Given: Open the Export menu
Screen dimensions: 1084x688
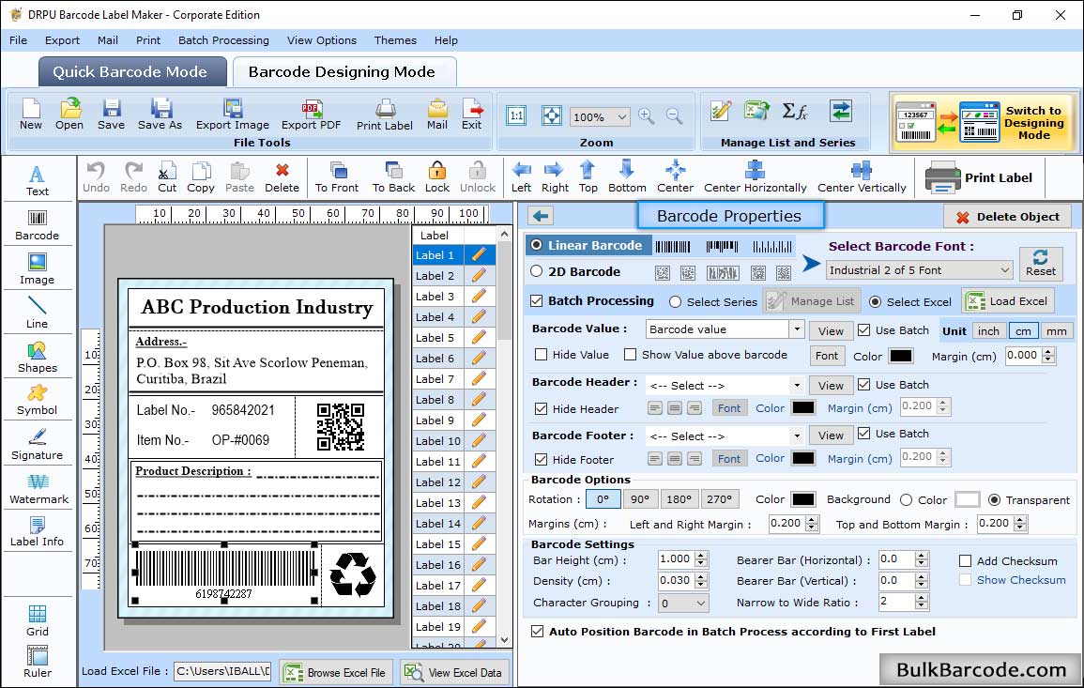Looking at the screenshot, I should [62, 40].
